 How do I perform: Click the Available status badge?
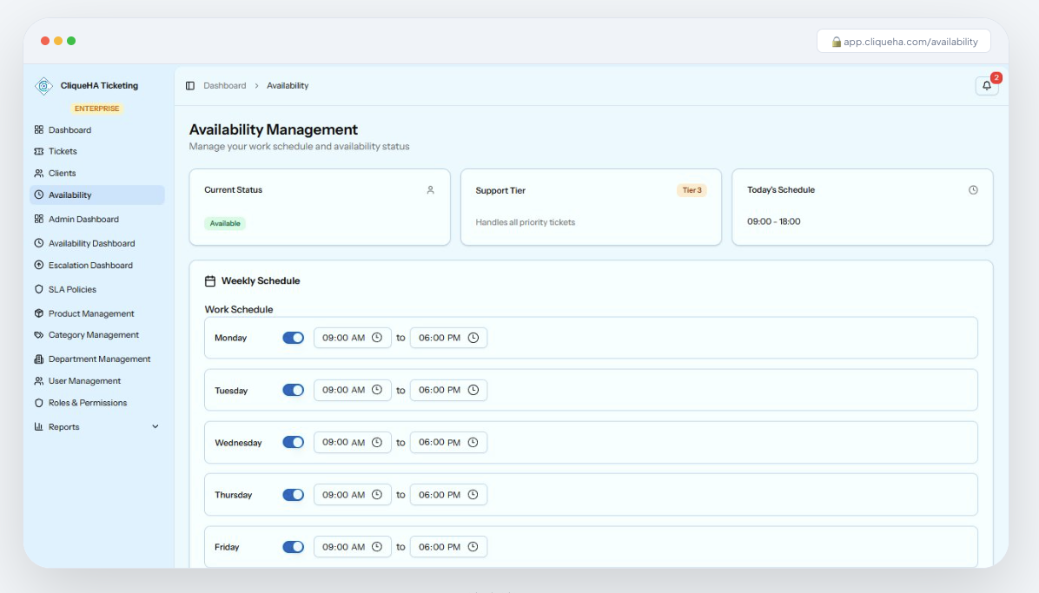(x=225, y=223)
